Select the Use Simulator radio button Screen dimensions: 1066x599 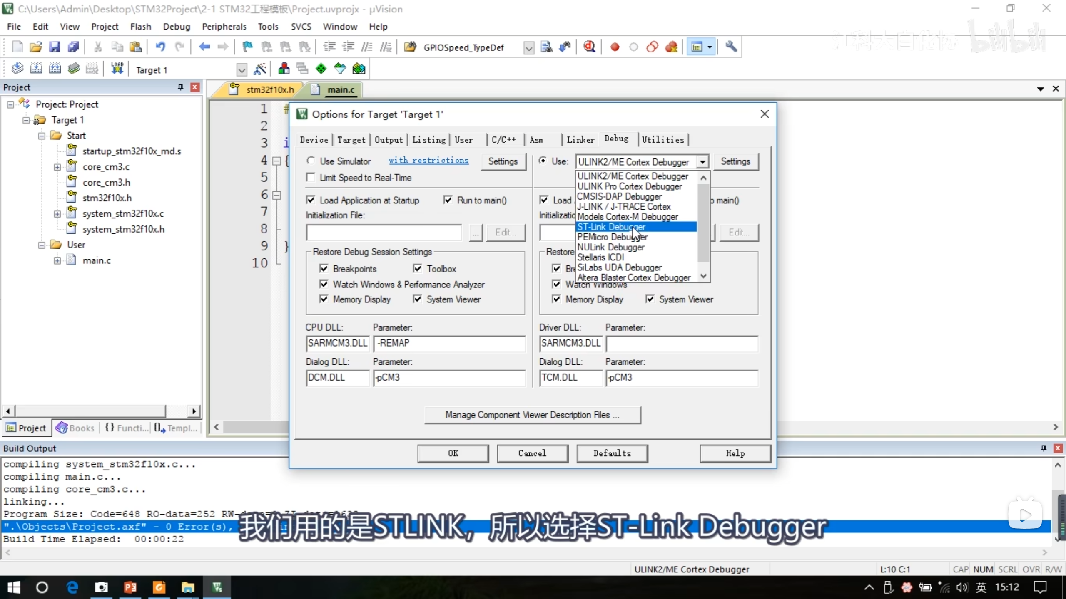pyautogui.click(x=311, y=161)
